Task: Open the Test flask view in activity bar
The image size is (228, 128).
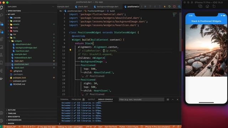Action: (x=1, y=55)
